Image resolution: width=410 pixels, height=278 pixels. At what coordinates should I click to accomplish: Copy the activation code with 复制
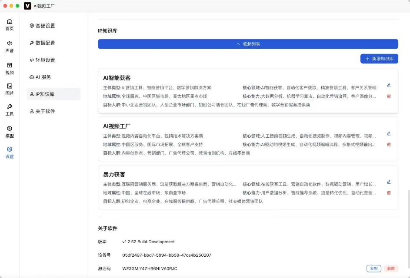373,268
